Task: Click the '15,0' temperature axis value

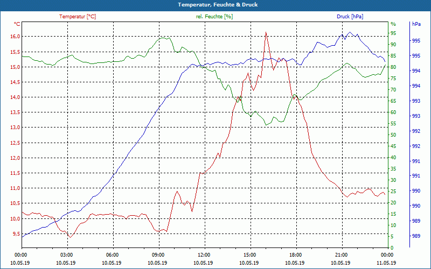Action: [16, 67]
